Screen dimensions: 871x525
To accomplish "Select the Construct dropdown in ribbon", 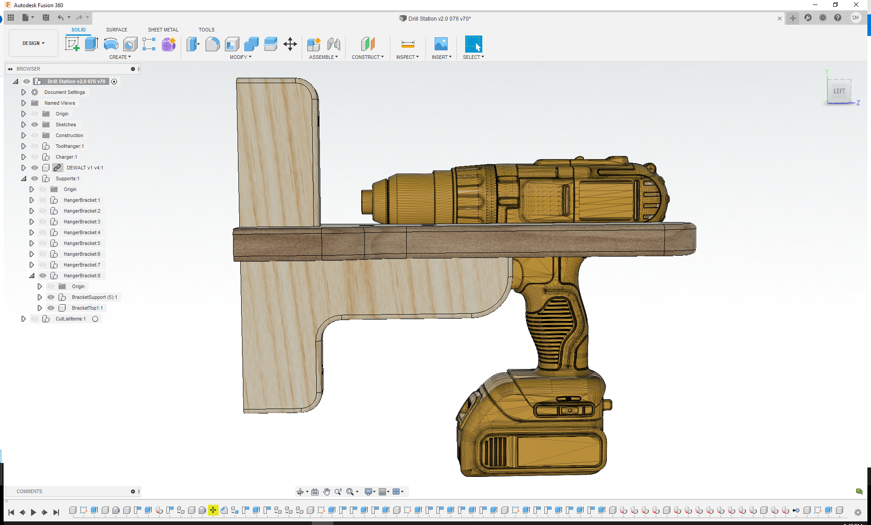I will click(368, 57).
